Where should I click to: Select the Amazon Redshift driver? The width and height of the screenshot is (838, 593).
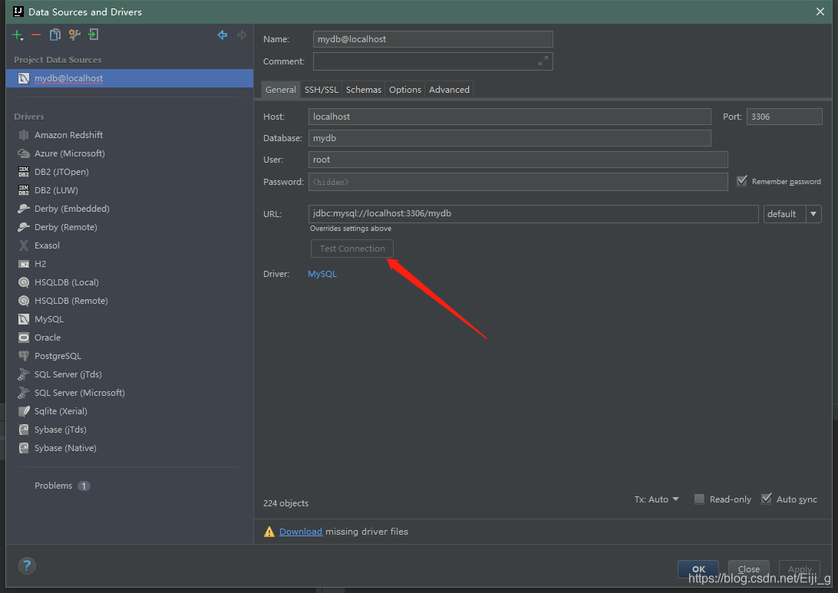click(x=68, y=135)
